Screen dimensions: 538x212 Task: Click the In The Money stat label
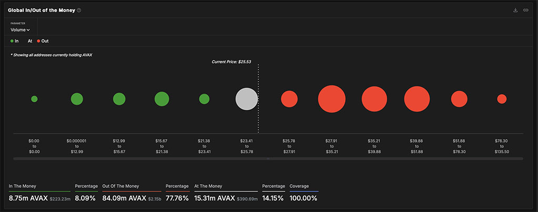point(22,186)
